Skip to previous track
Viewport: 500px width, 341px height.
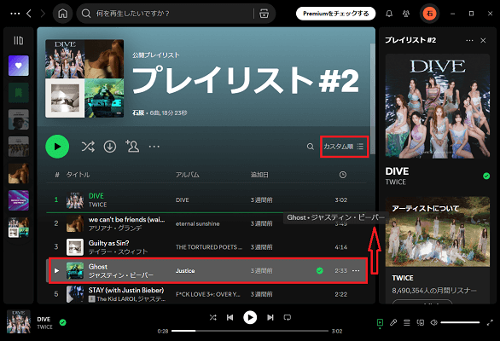coord(230,317)
